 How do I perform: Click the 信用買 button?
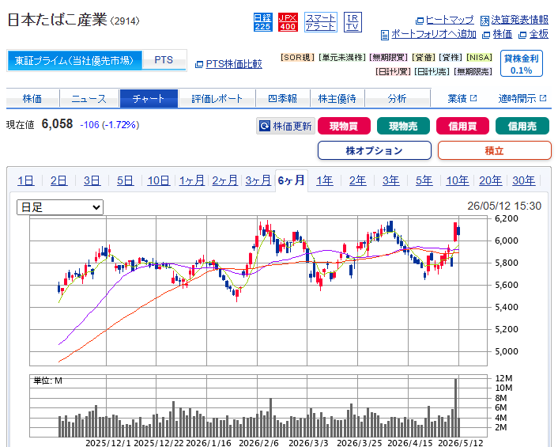(x=462, y=126)
